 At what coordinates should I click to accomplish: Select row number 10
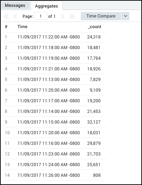[x=7, y=133]
